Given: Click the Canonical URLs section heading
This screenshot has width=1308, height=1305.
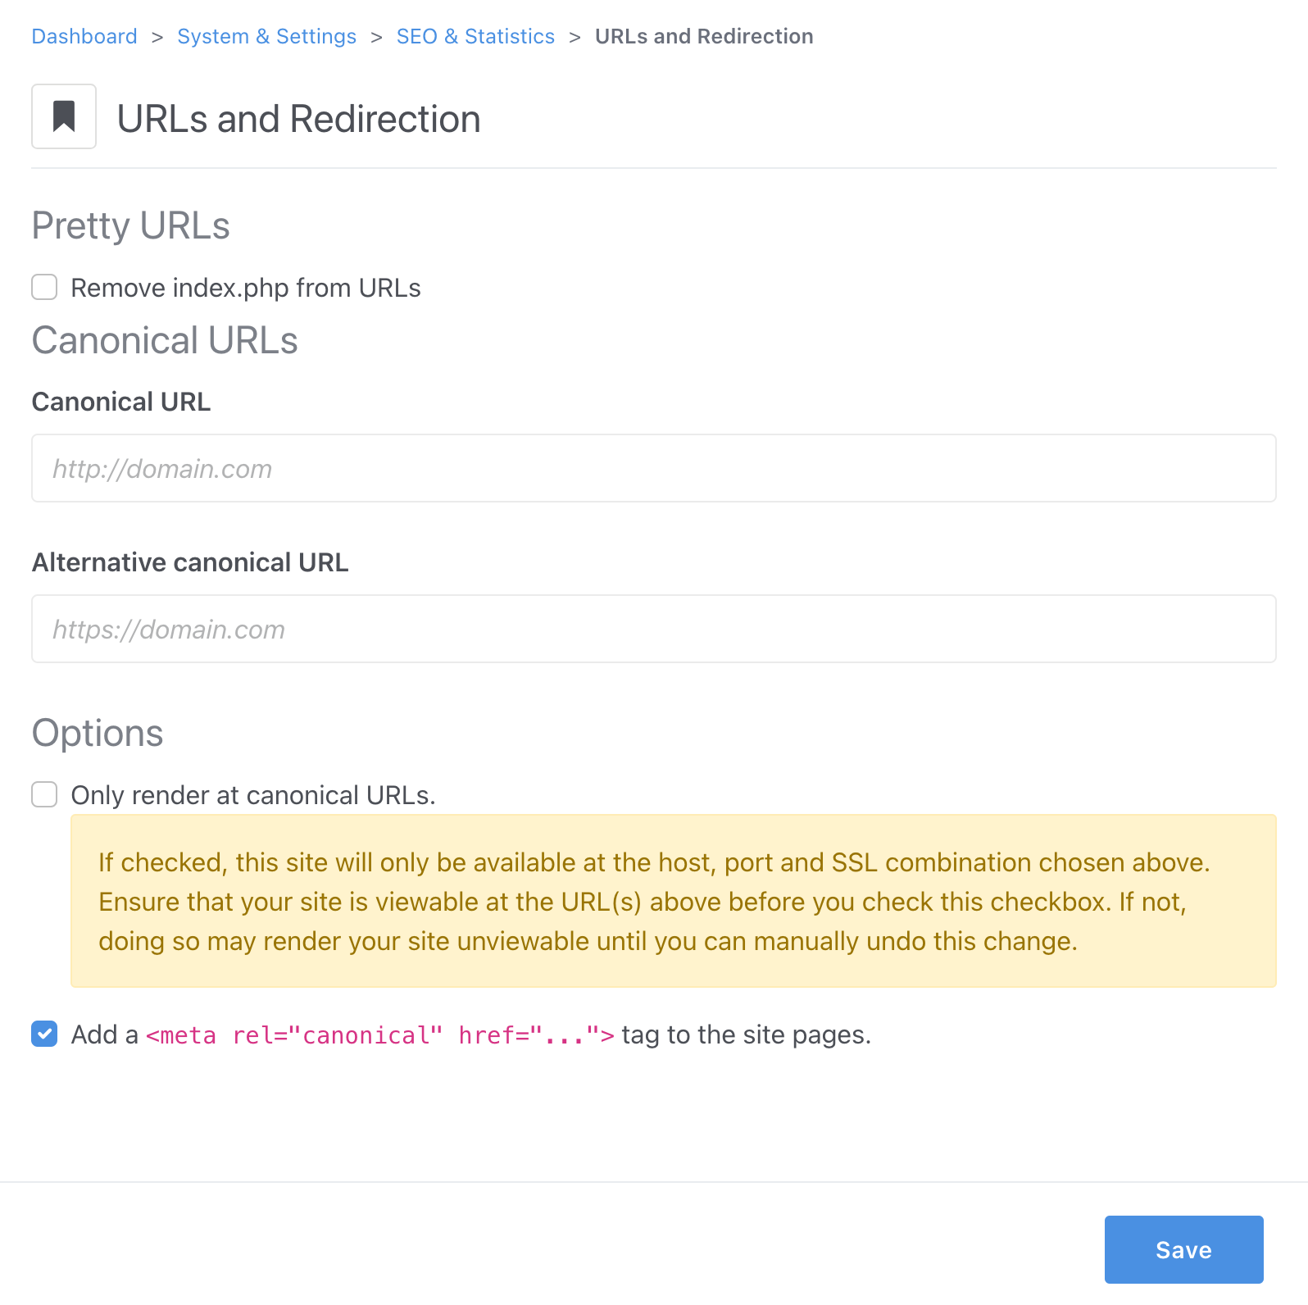Looking at the screenshot, I should 165,340.
